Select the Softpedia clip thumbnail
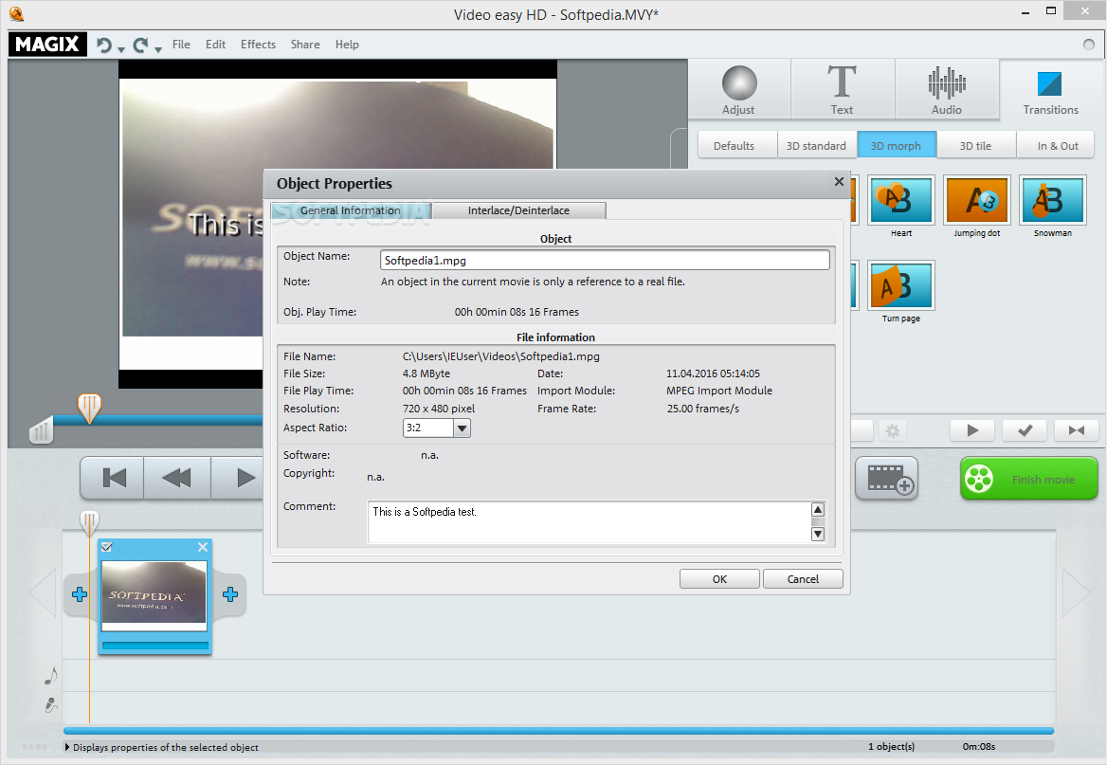 (154, 594)
